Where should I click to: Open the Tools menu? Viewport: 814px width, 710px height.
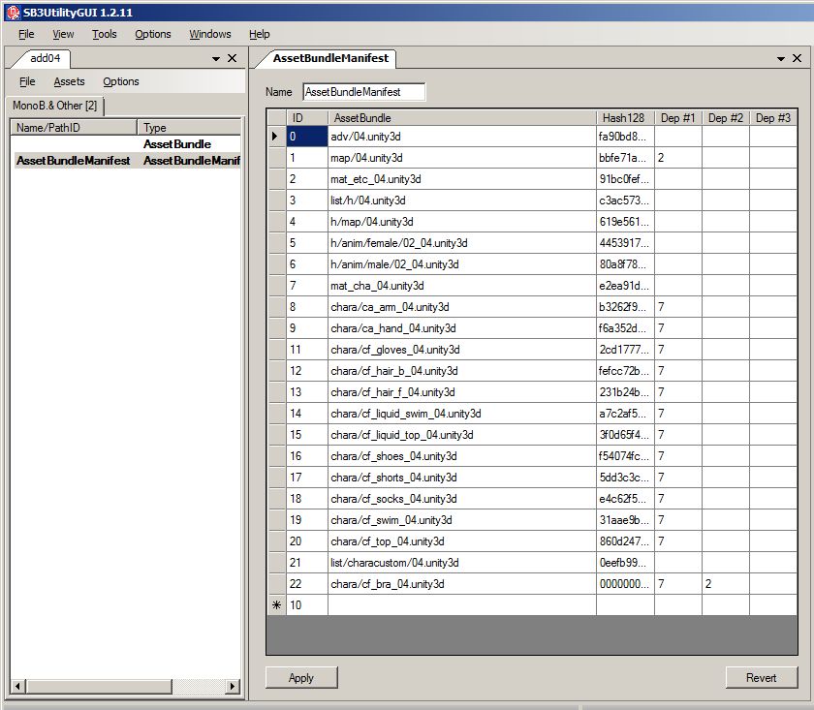(104, 34)
